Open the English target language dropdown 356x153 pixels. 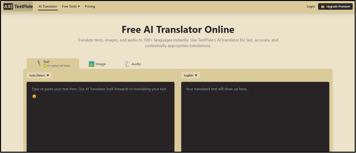(190, 76)
